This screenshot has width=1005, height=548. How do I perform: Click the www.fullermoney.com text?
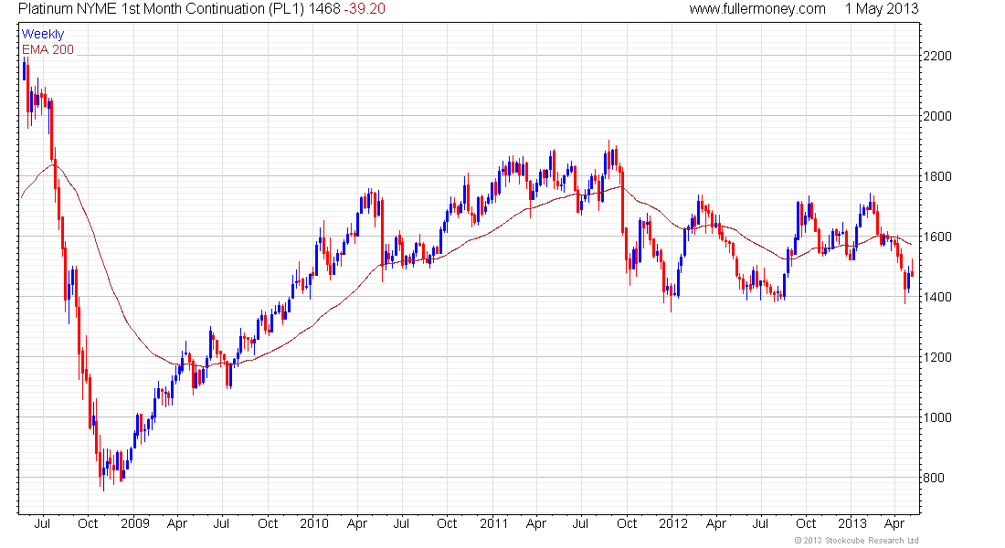click(x=757, y=9)
